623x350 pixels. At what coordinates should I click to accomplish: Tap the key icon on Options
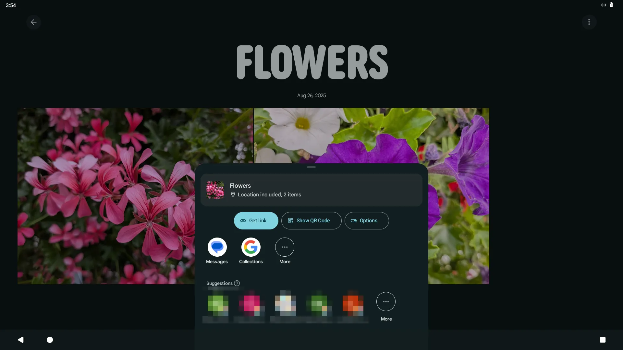tap(354, 221)
